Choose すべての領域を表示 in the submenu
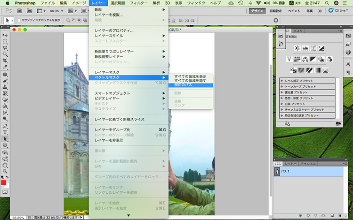 [x=191, y=76]
